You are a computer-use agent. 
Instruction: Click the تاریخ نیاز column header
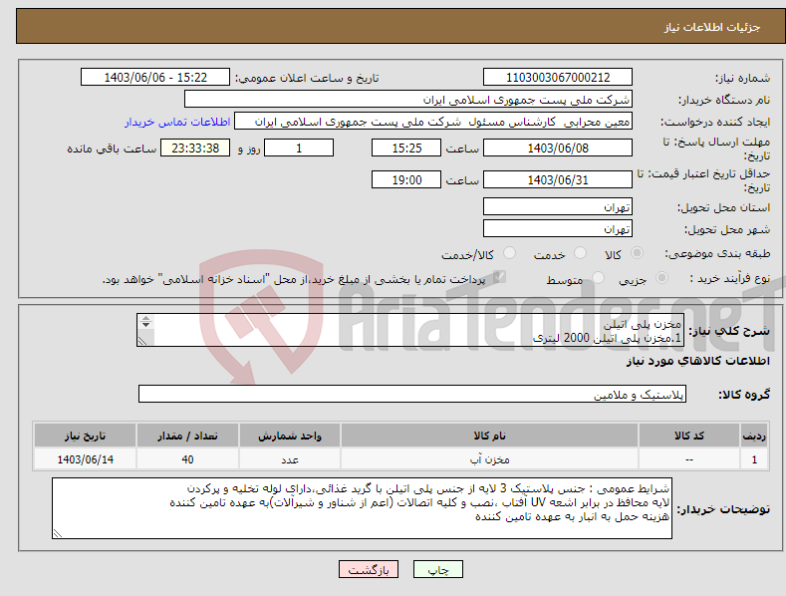click(86, 436)
